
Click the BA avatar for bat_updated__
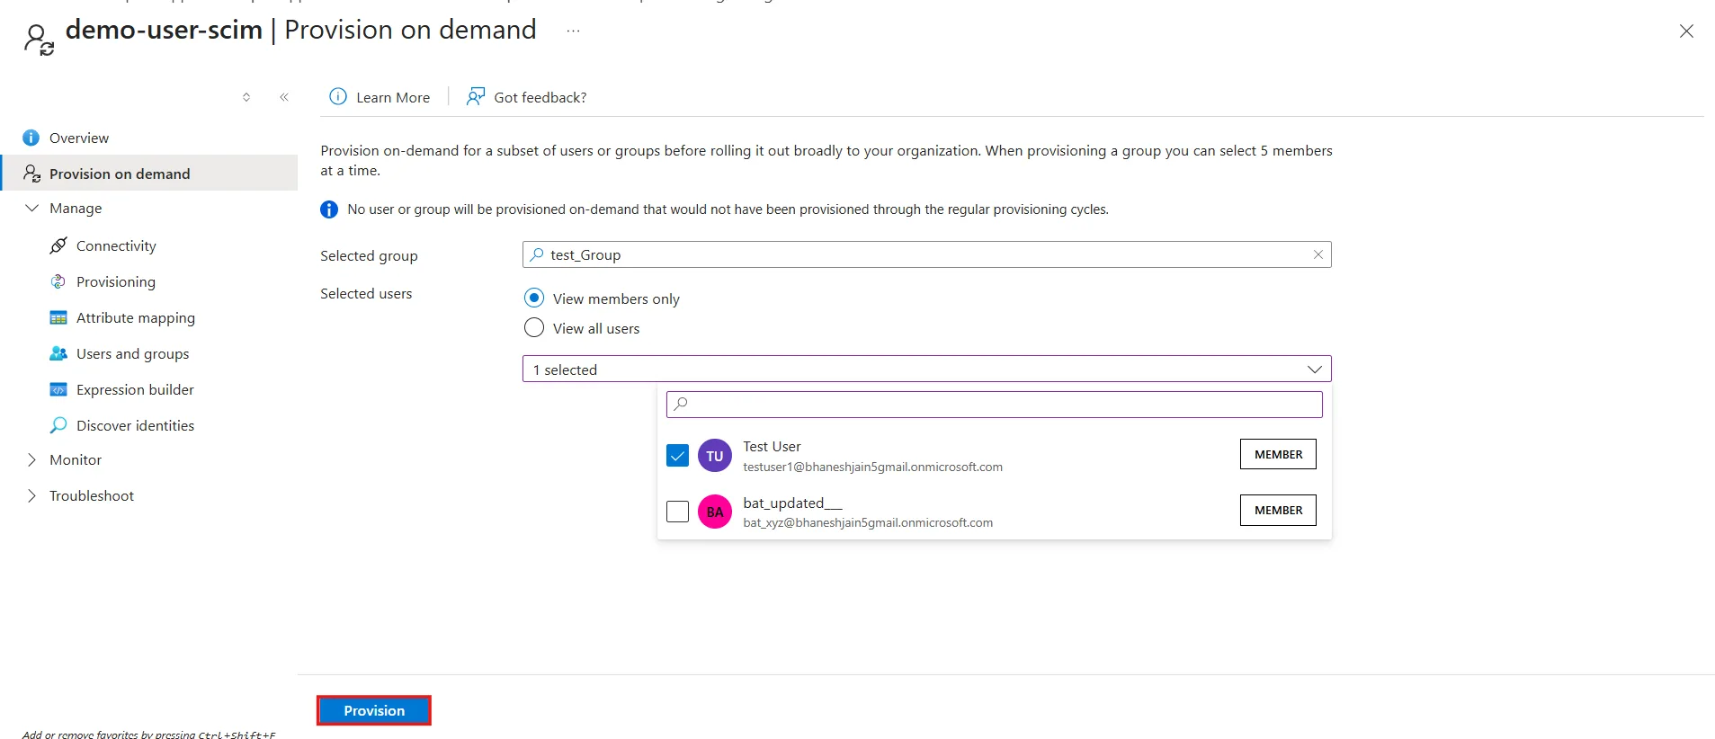tap(715, 512)
